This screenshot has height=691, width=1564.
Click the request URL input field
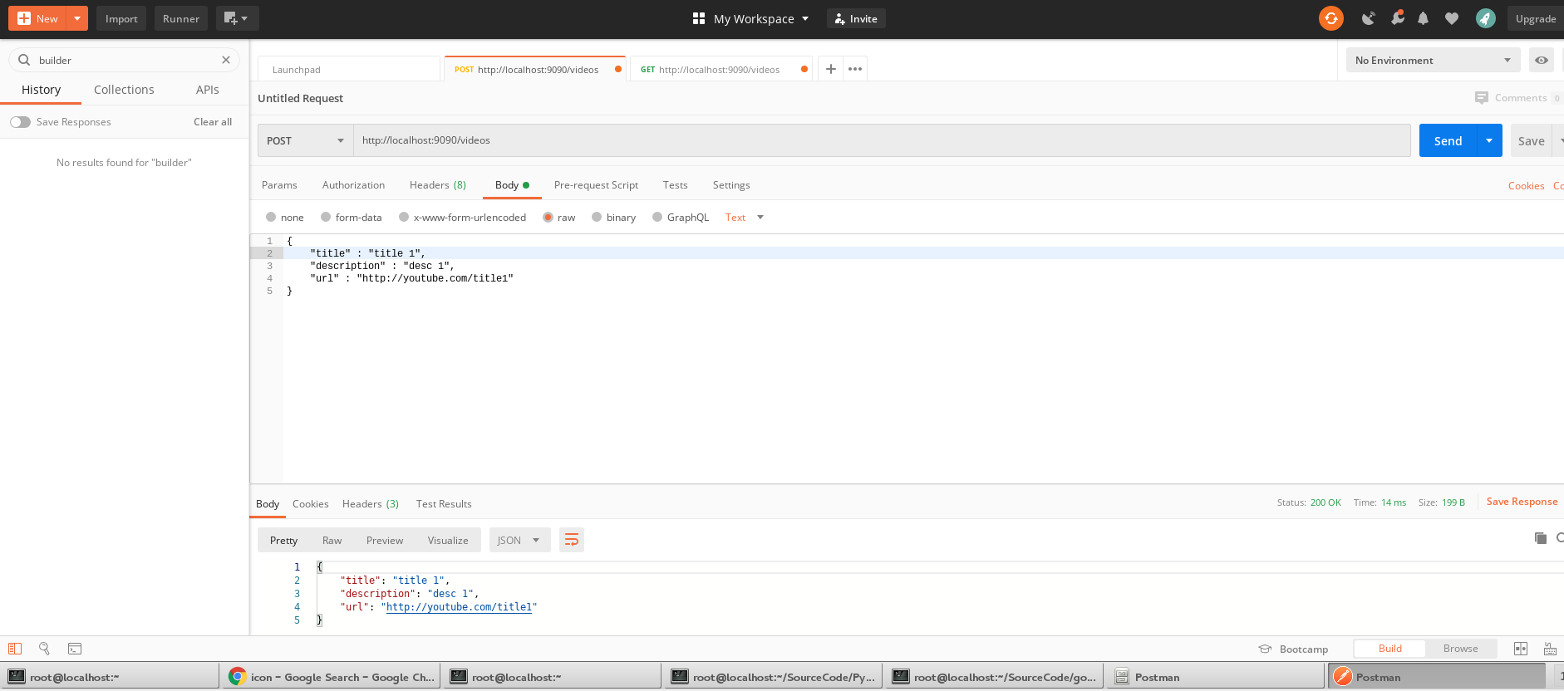click(x=882, y=140)
